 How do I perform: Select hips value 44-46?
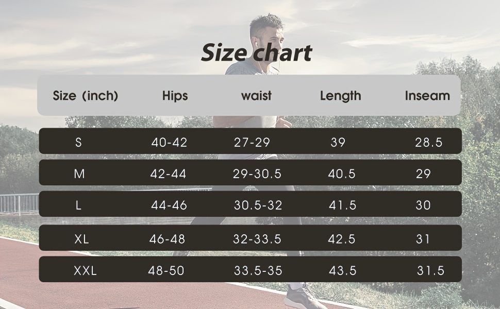coord(169,205)
